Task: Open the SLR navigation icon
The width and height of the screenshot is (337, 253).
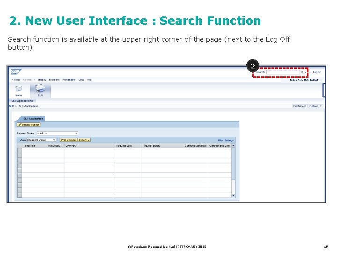Action: pyautogui.click(x=40, y=89)
